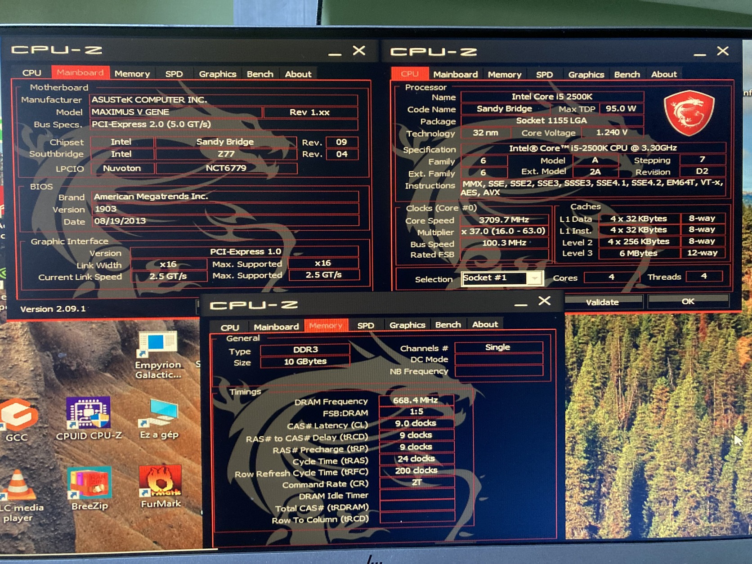This screenshot has width=752, height=564.
Task: Click the processor name 'Intel Core i5 2500K'
Action: (552, 96)
